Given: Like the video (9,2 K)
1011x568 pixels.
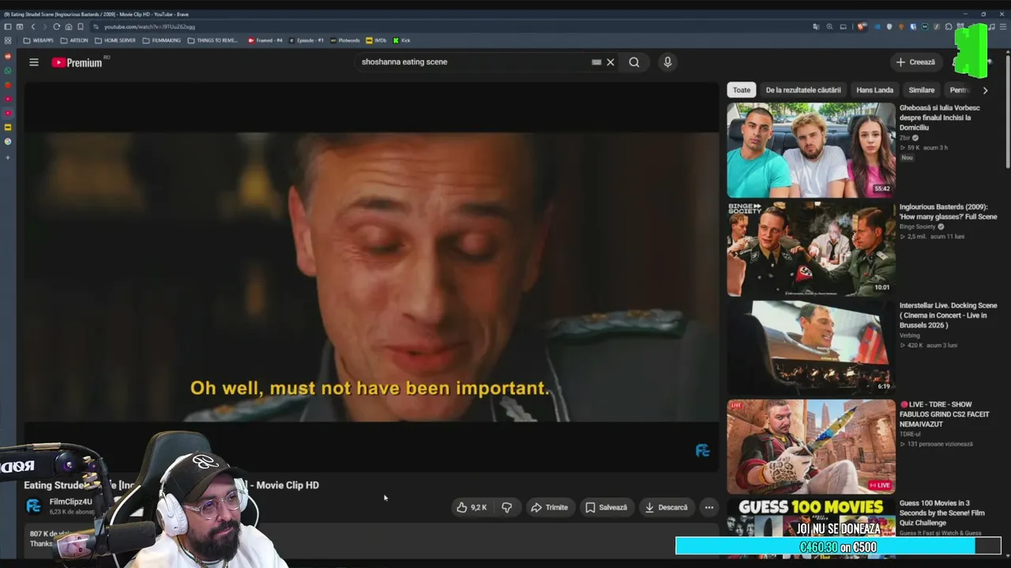Looking at the screenshot, I should 472,507.
